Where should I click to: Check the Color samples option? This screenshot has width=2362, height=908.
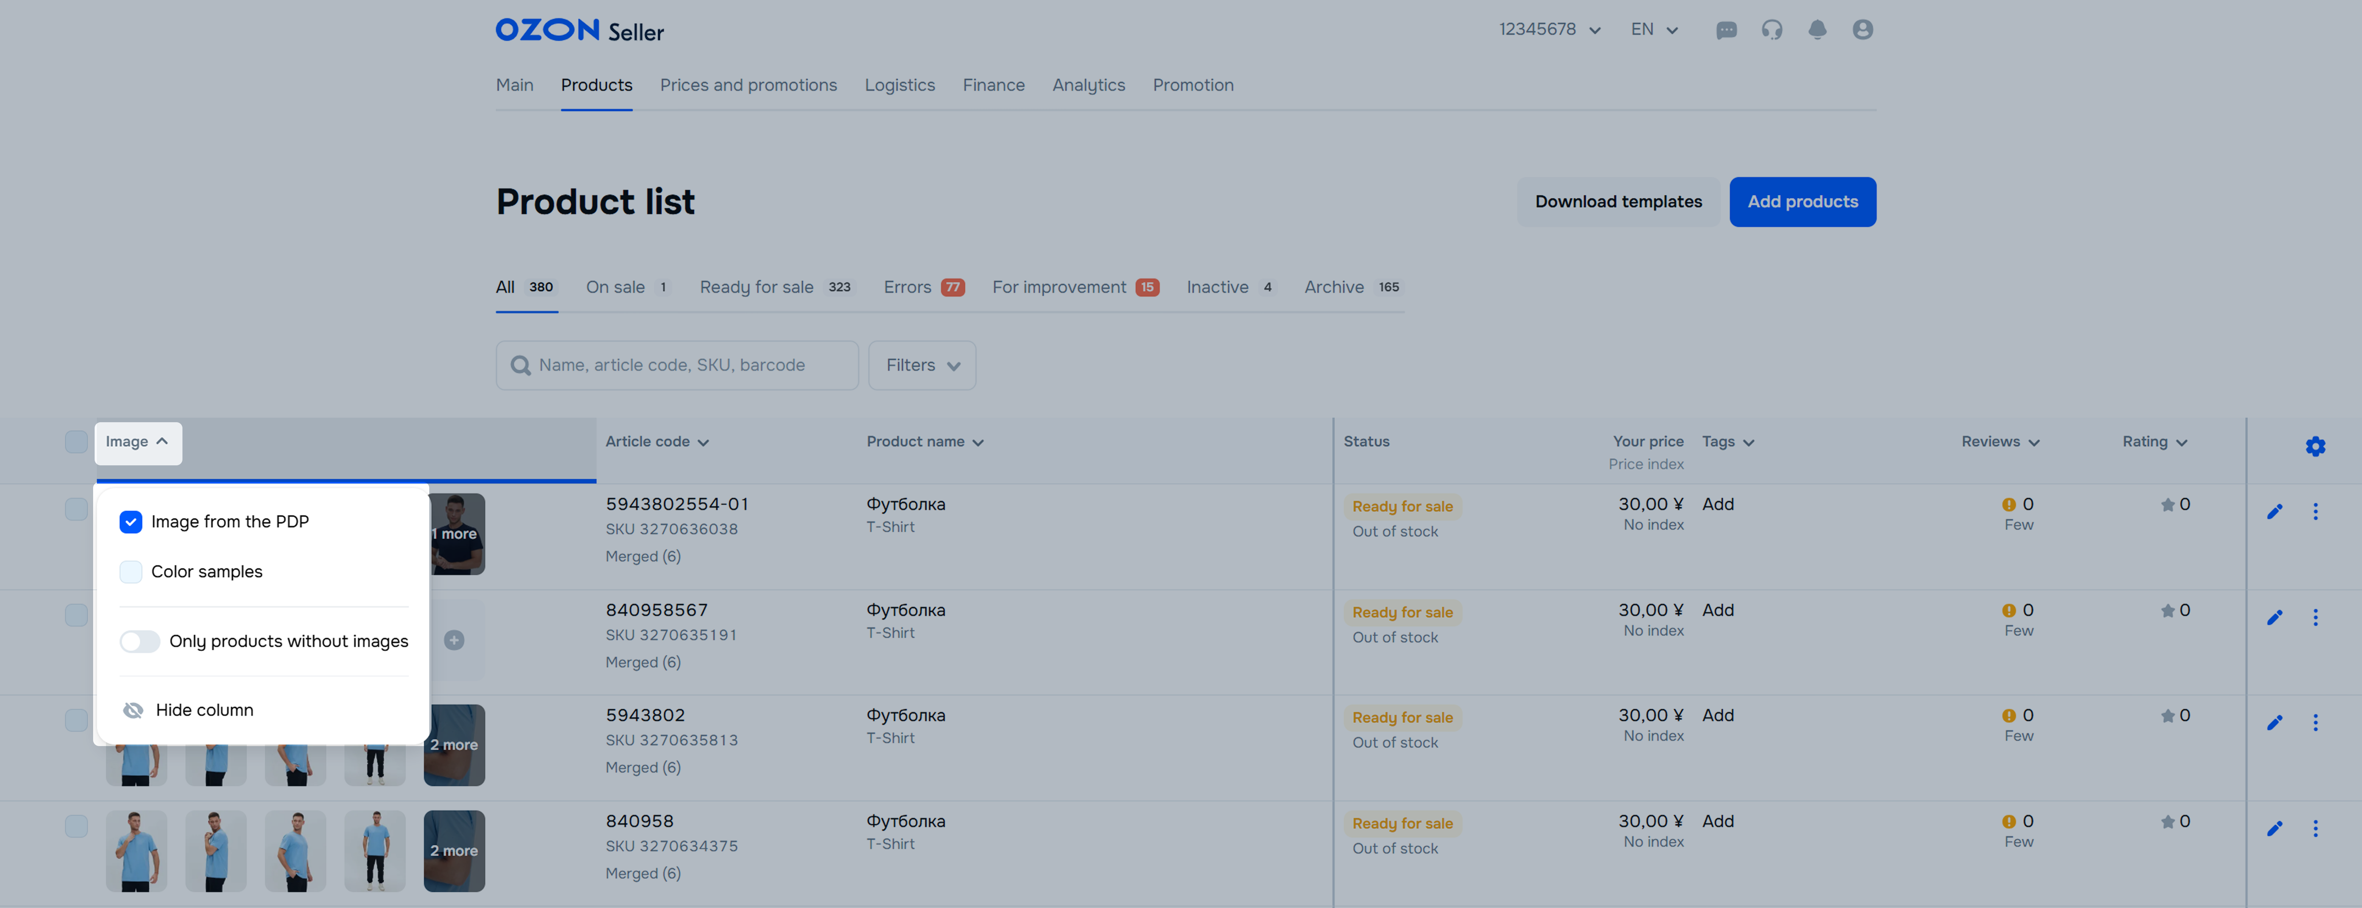(131, 572)
